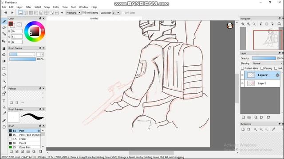The height and width of the screenshot is (159, 284).
Task: Zoom in the Navigator view
Action: coord(243,24)
